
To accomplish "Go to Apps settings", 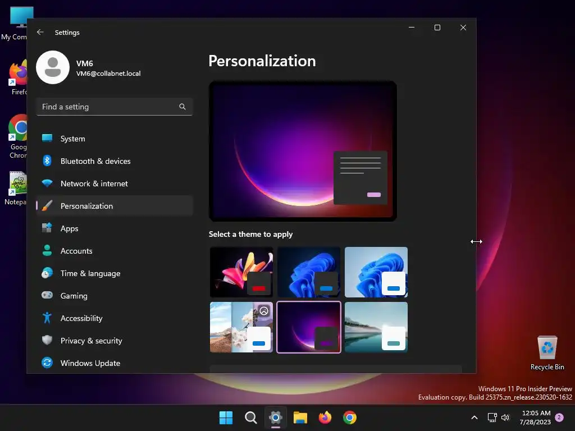I will click(x=115, y=228).
